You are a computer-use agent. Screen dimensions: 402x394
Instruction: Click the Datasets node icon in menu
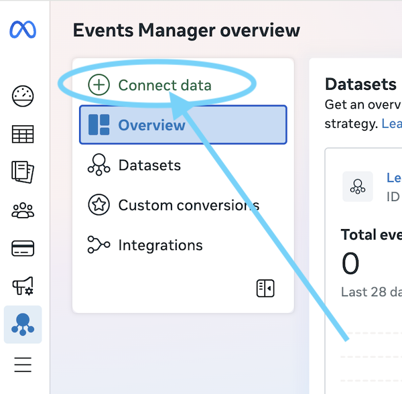(x=99, y=165)
